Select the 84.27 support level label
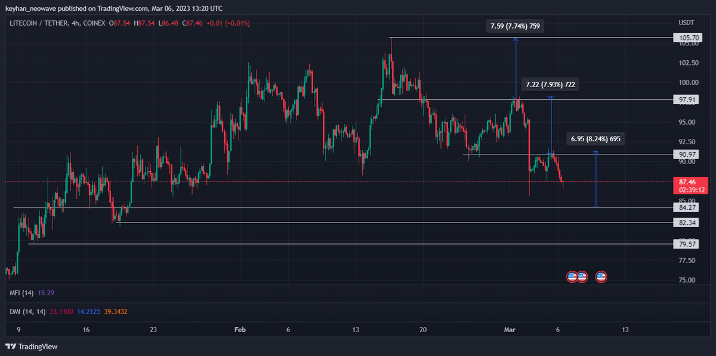The image size is (716, 356). tap(684, 208)
